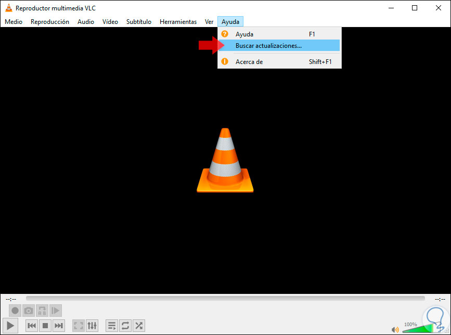Open the Reproducción menu

point(50,22)
